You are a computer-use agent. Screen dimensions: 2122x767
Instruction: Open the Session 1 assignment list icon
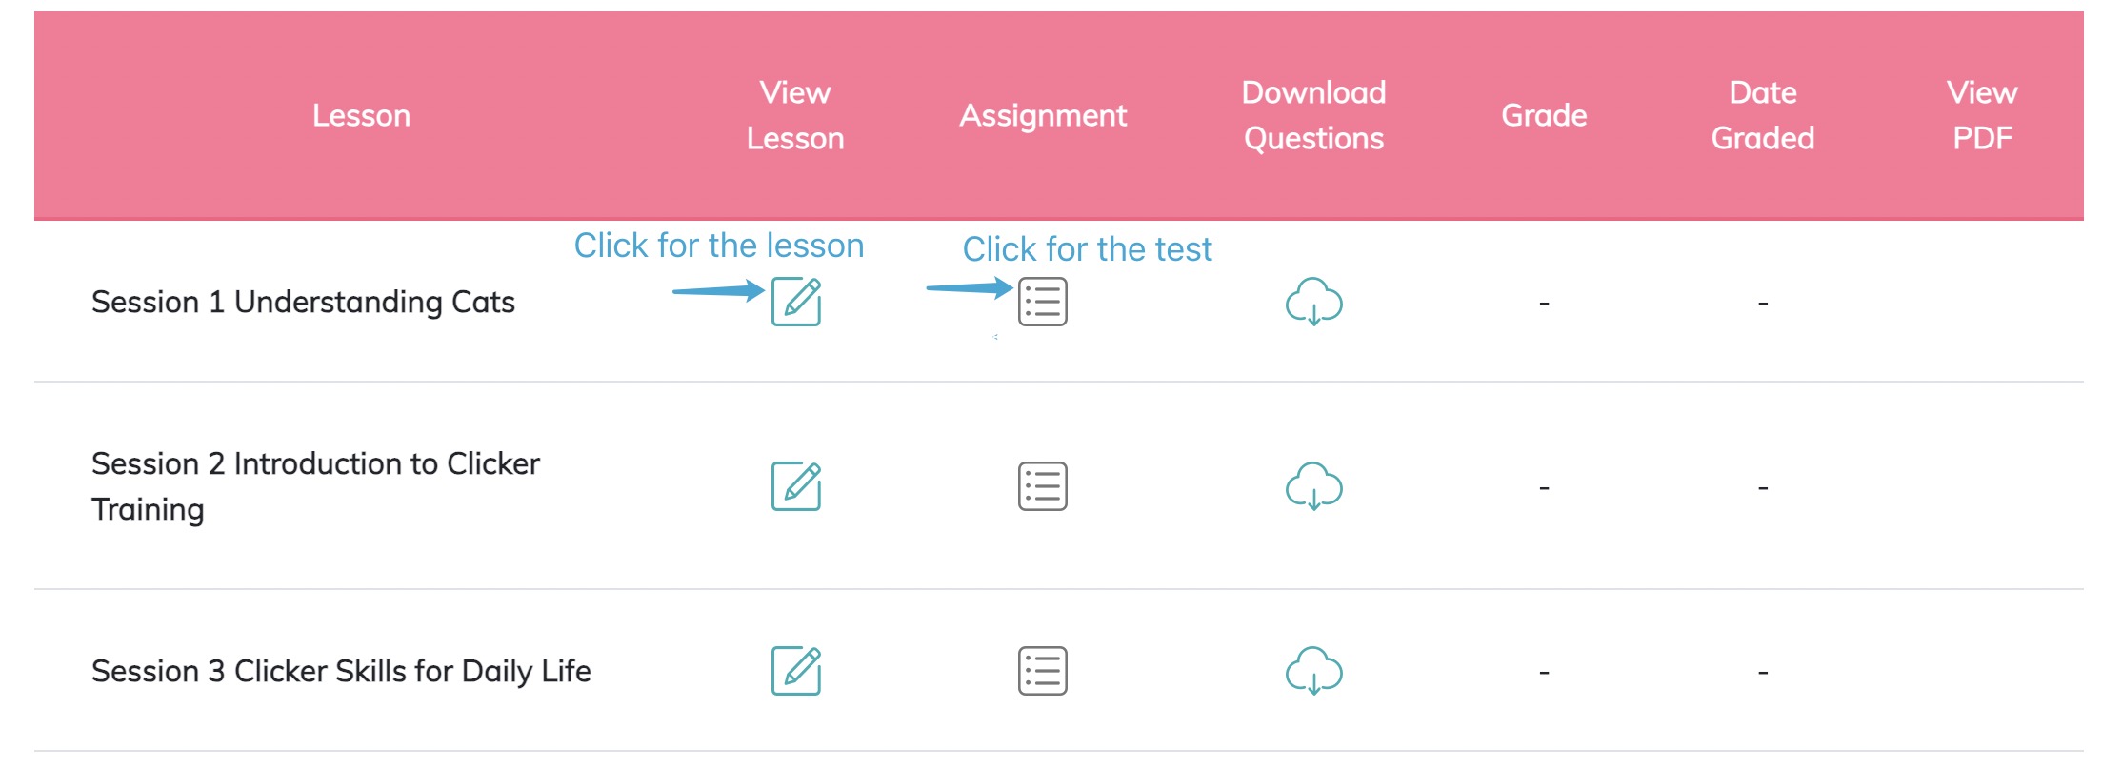[1043, 302]
